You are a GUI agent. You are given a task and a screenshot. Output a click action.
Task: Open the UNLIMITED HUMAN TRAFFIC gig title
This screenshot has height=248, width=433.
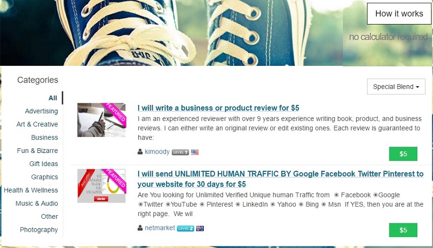click(280, 179)
